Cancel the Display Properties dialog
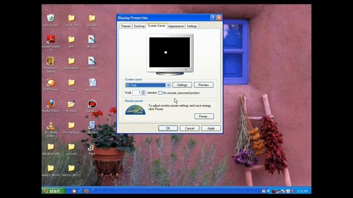 pyautogui.click(x=190, y=128)
